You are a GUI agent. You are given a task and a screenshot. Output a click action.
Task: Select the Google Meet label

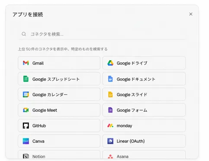[x=45, y=110]
